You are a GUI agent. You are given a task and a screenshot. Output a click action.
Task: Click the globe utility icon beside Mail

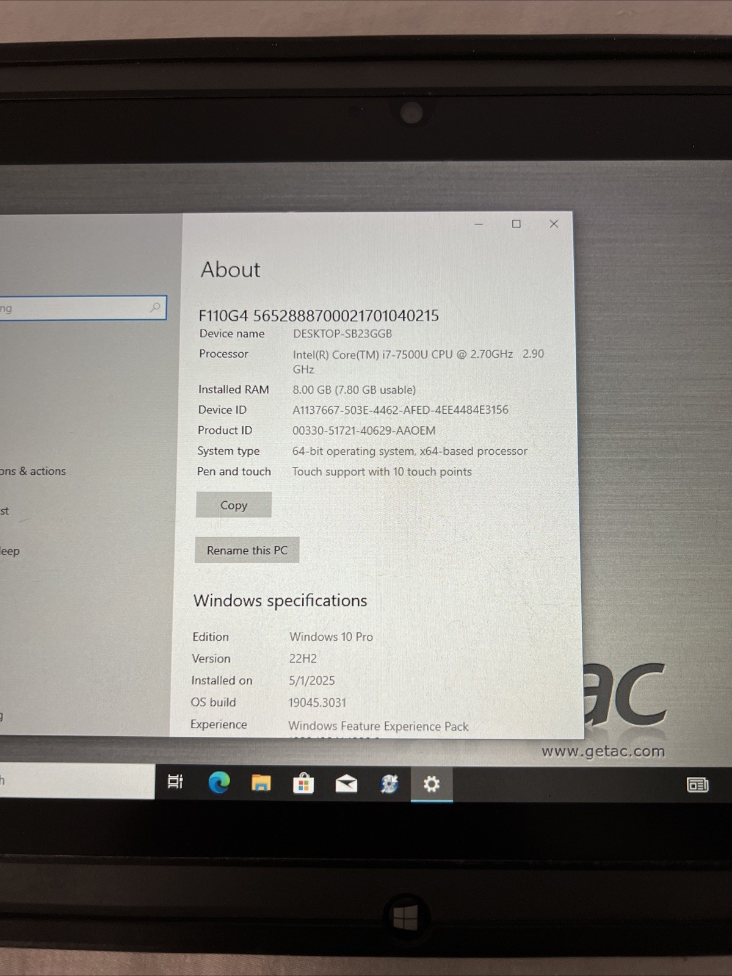[x=389, y=784]
